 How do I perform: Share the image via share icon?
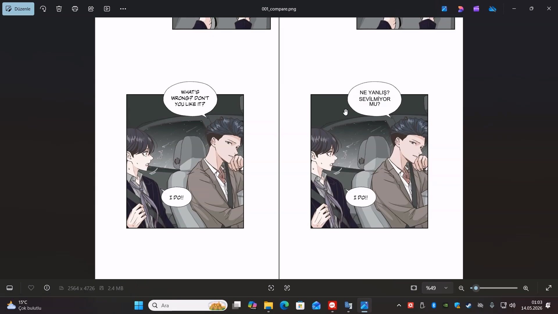[x=91, y=9]
